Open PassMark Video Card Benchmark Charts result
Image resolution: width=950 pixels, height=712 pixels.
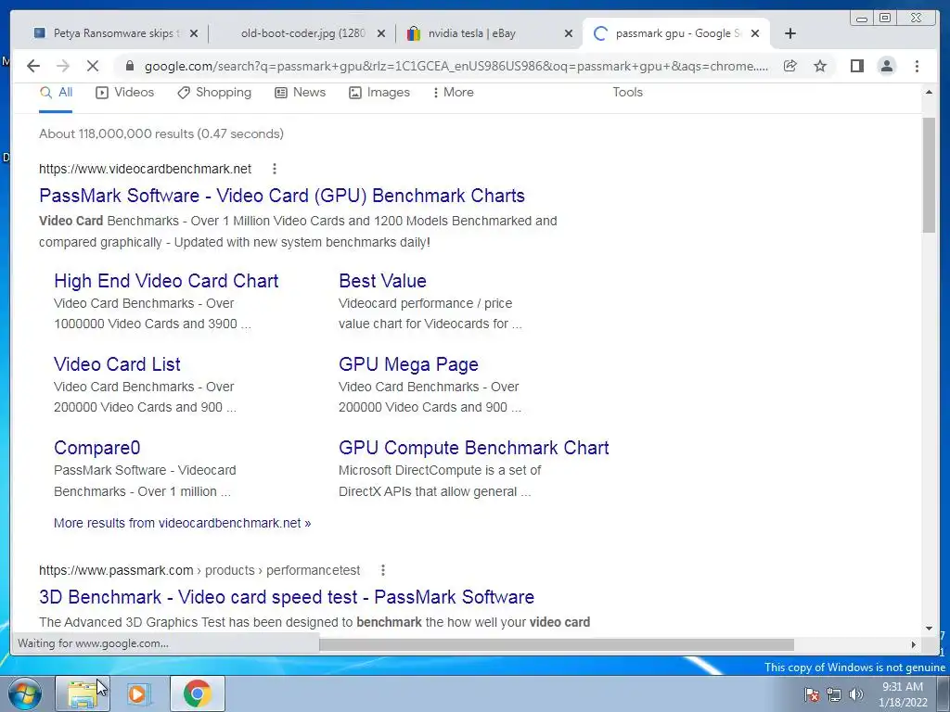(x=282, y=196)
